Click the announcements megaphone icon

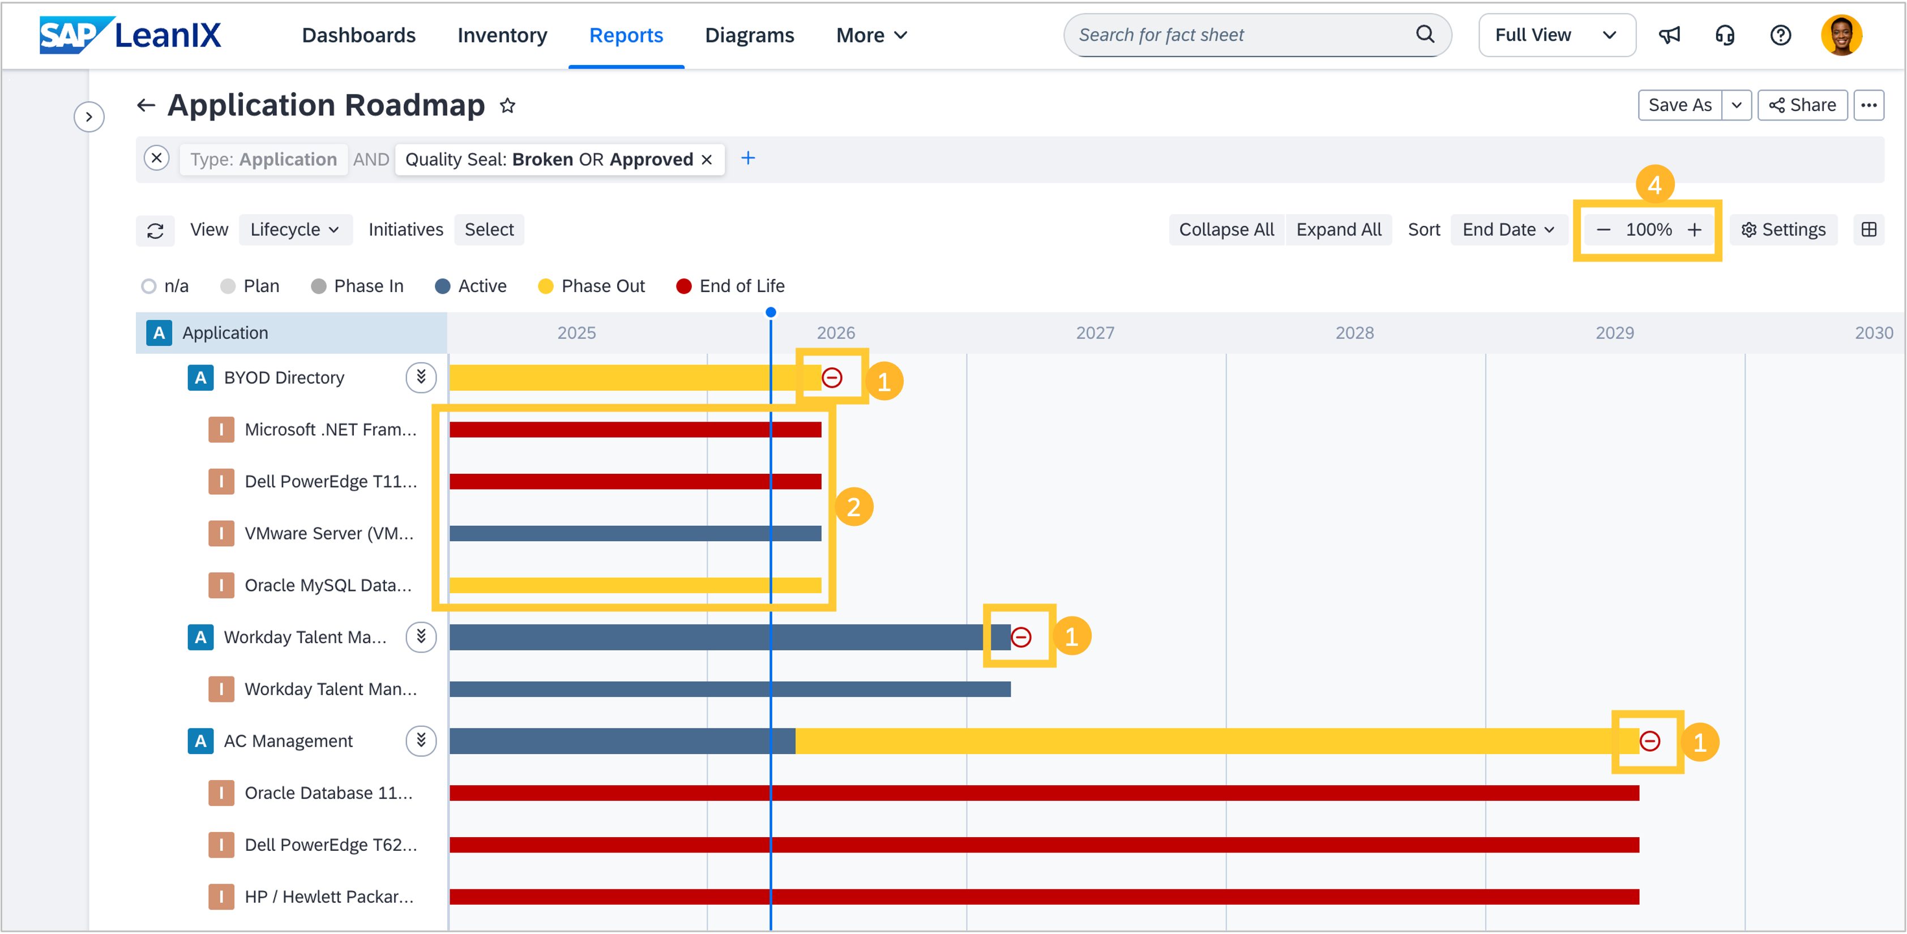(x=1669, y=35)
